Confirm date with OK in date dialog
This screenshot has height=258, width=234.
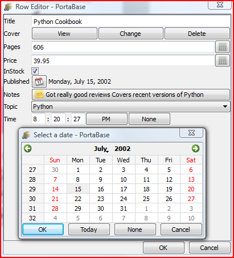pyautogui.click(x=43, y=230)
